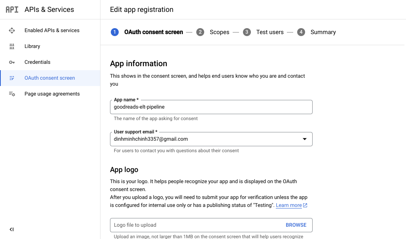This screenshot has width=406, height=239.
Task: Click the Enabled APIs & services icon
Action: 12,31
